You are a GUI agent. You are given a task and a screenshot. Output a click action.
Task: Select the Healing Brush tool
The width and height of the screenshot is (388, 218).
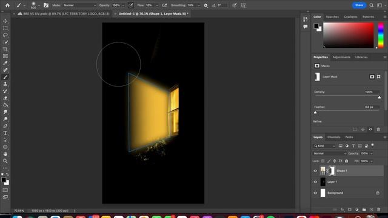[5, 70]
